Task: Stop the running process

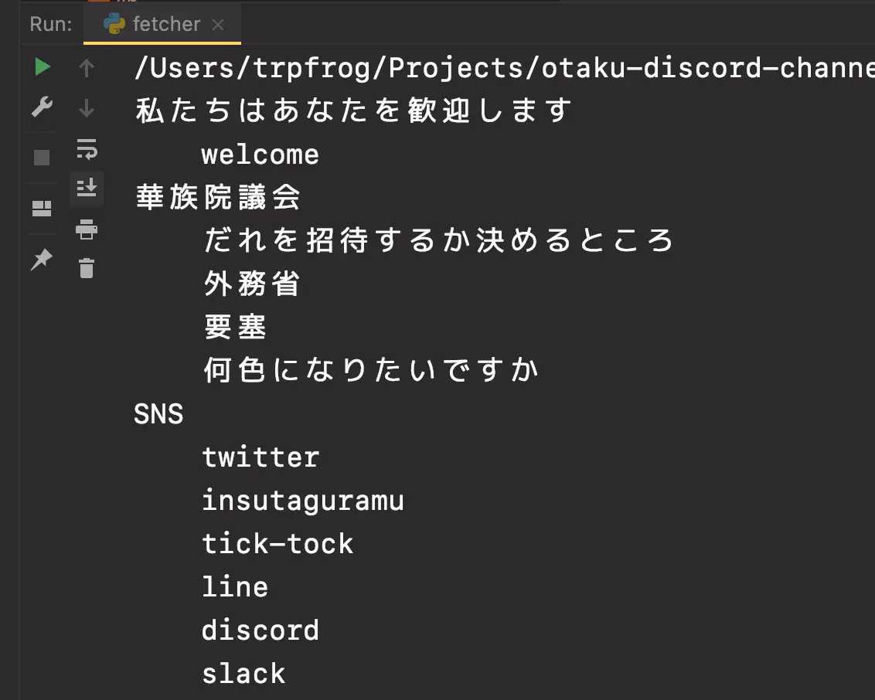Action: pyautogui.click(x=41, y=157)
